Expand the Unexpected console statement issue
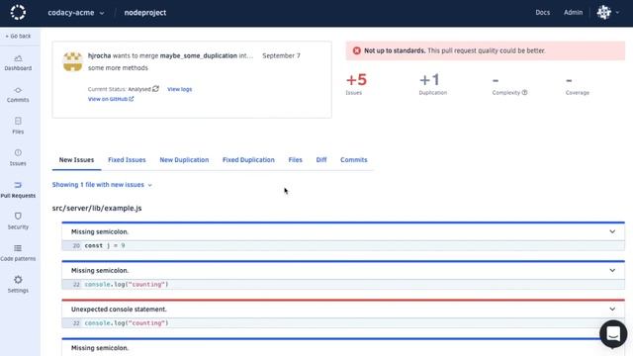The width and height of the screenshot is (633, 356). pyautogui.click(x=612, y=310)
